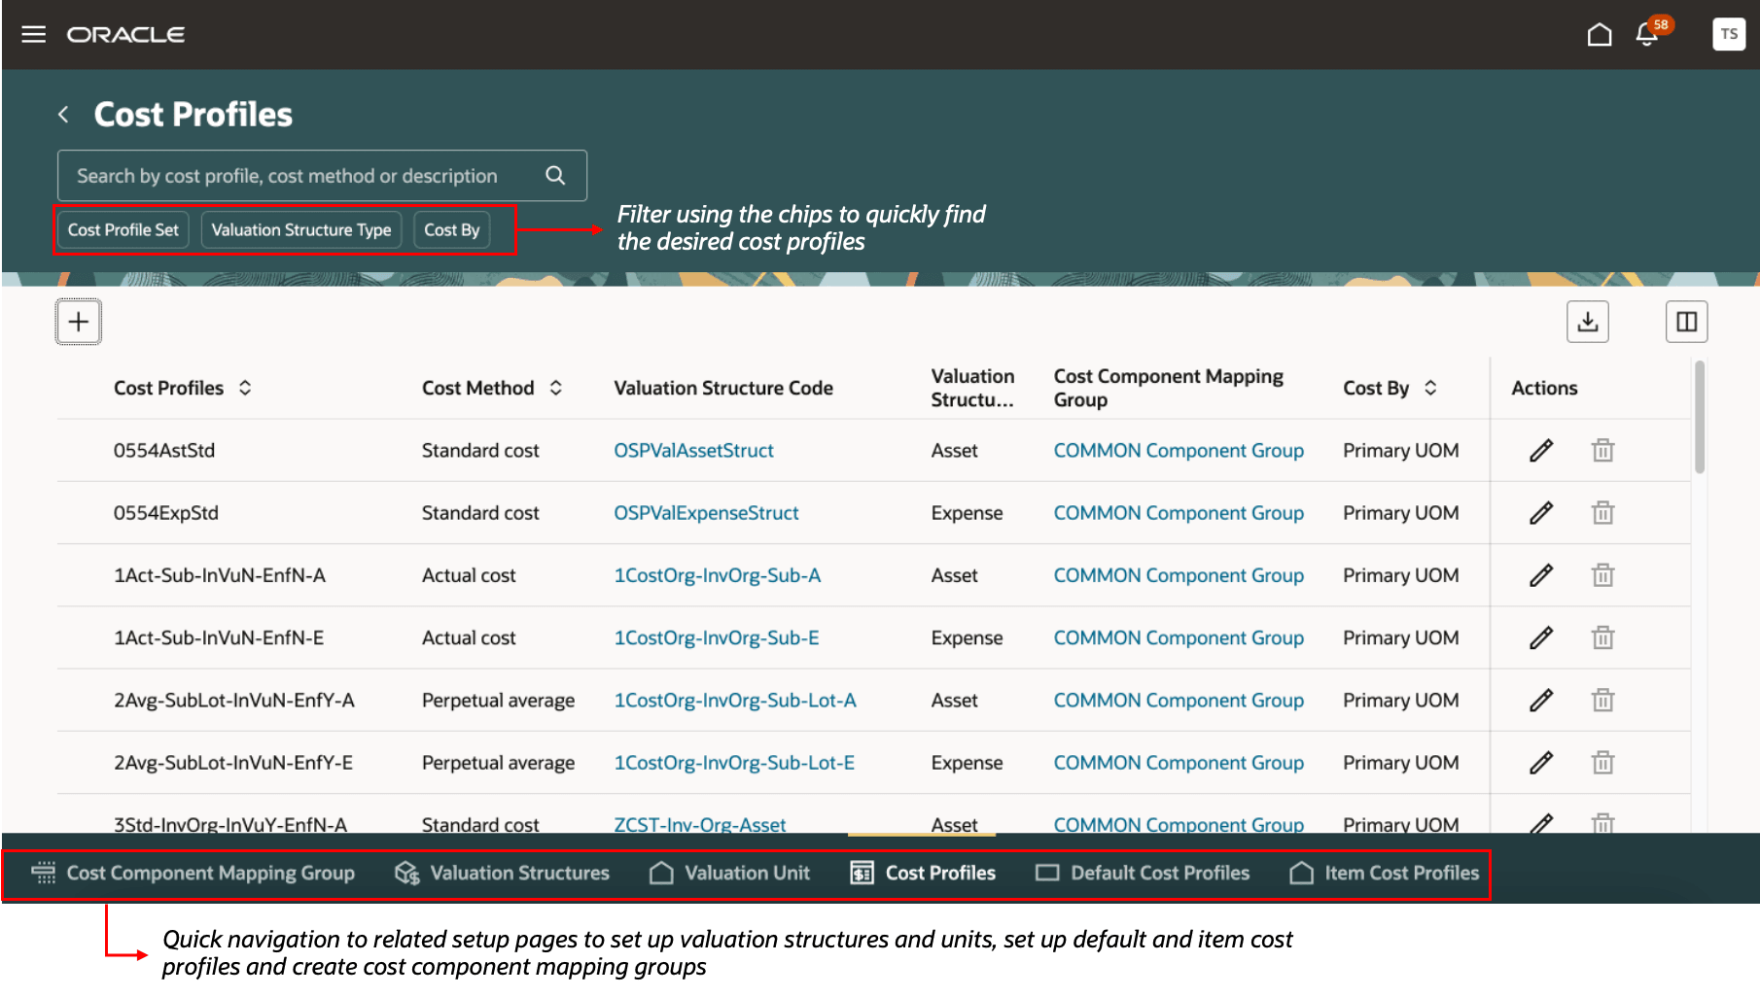
Task: Open the column layout settings icon
Action: click(x=1686, y=322)
